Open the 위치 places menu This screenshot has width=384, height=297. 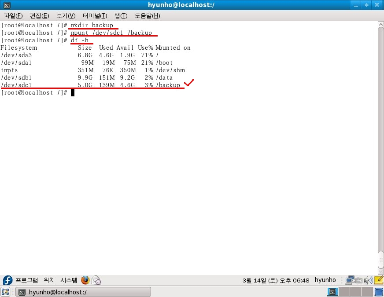tap(49, 280)
